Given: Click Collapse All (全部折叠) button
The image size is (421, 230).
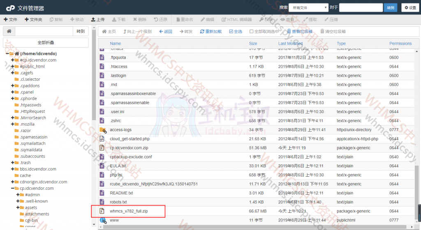Looking at the screenshot, I should (46, 43).
